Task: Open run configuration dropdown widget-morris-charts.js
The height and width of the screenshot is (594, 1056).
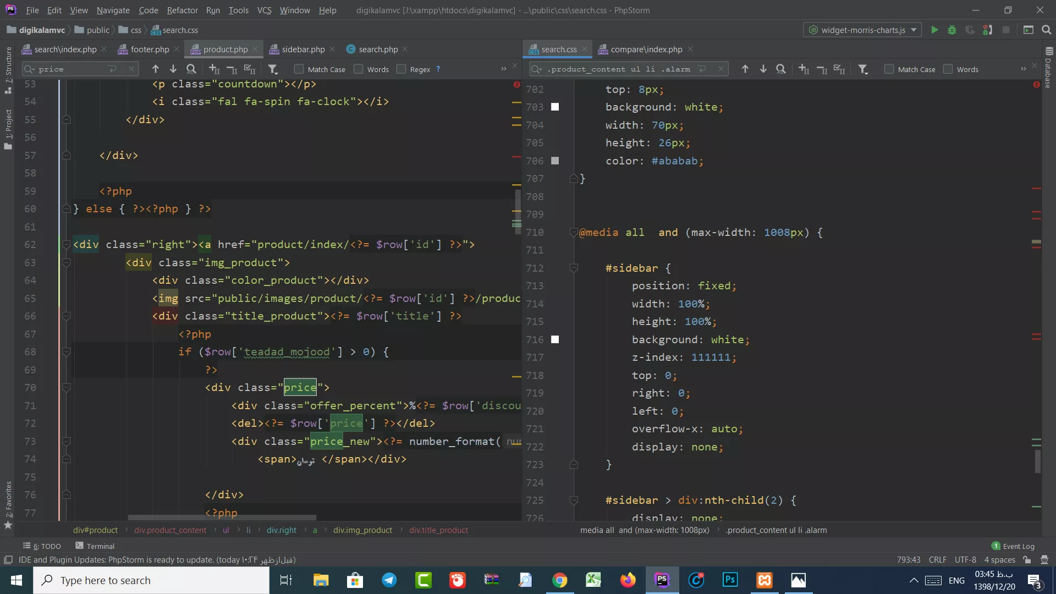Action: [862, 30]
